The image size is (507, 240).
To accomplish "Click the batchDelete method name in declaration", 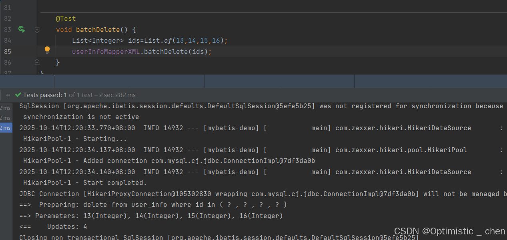I will point(98,30).
